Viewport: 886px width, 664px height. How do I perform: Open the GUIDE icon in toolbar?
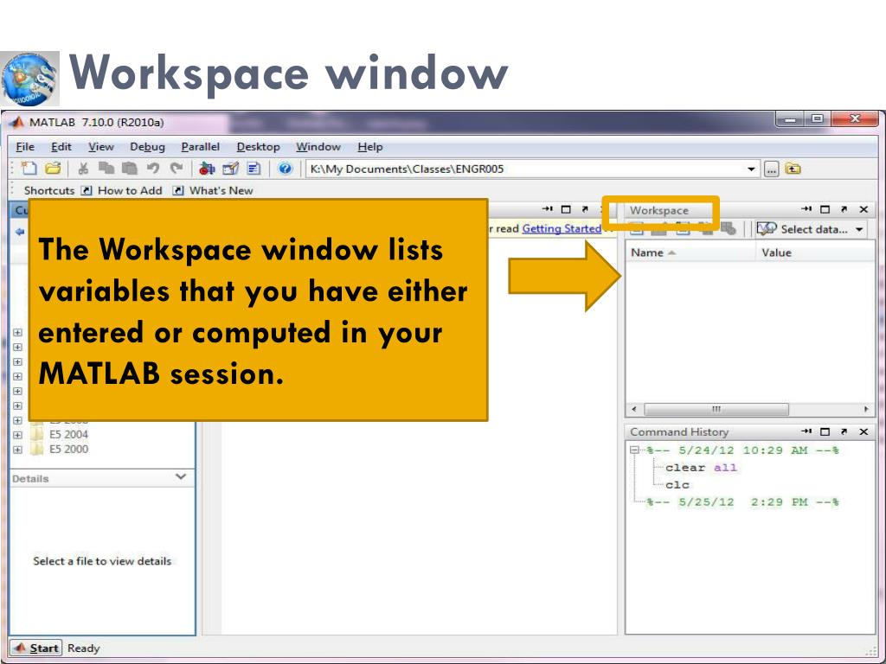pyautogui.click(x=230, y=169)
